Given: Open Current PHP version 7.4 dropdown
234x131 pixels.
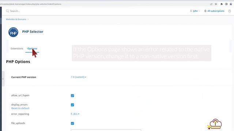Looking at the screenshot, I should pyautogui.click(x=79, y=77).
